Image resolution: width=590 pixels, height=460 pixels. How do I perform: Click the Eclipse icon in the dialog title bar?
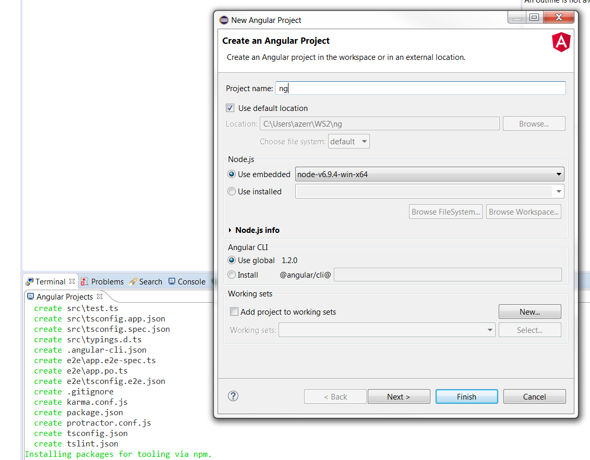(x=223, y=20)
